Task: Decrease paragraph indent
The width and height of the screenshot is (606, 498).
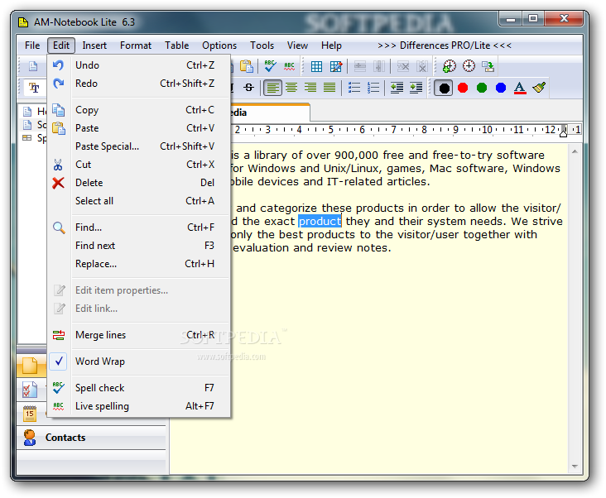Action: [397, 88]
